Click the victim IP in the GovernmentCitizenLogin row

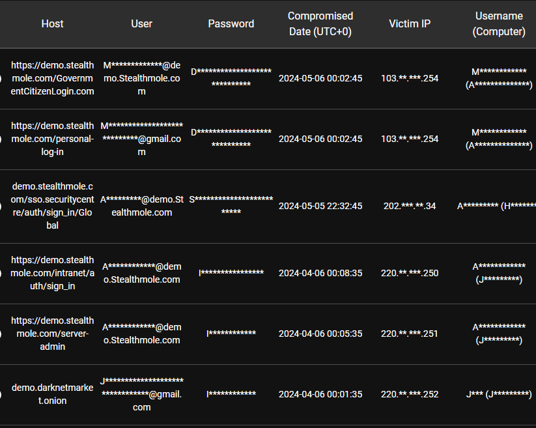410,78
